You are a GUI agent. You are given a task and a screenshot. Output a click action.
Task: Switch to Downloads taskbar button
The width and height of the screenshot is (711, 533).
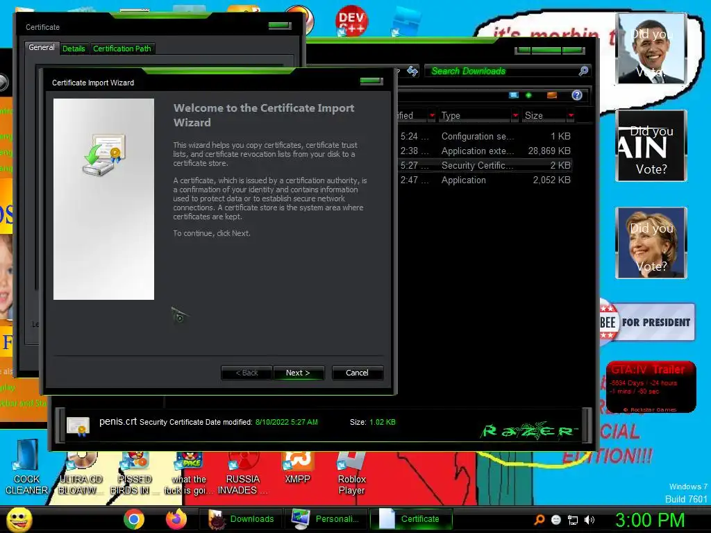tap(241, 519)
